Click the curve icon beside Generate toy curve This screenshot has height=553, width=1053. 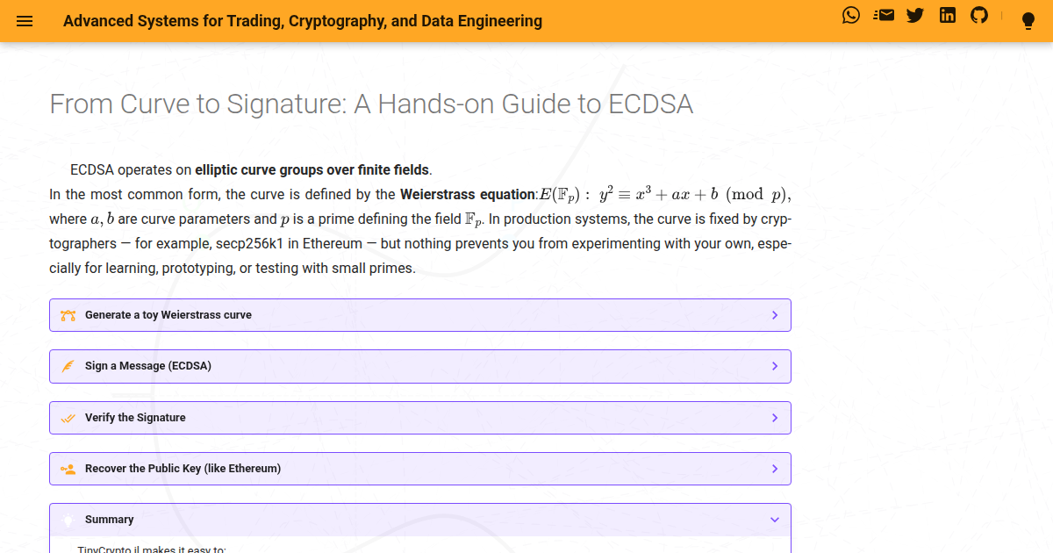(x=68, y=315)
